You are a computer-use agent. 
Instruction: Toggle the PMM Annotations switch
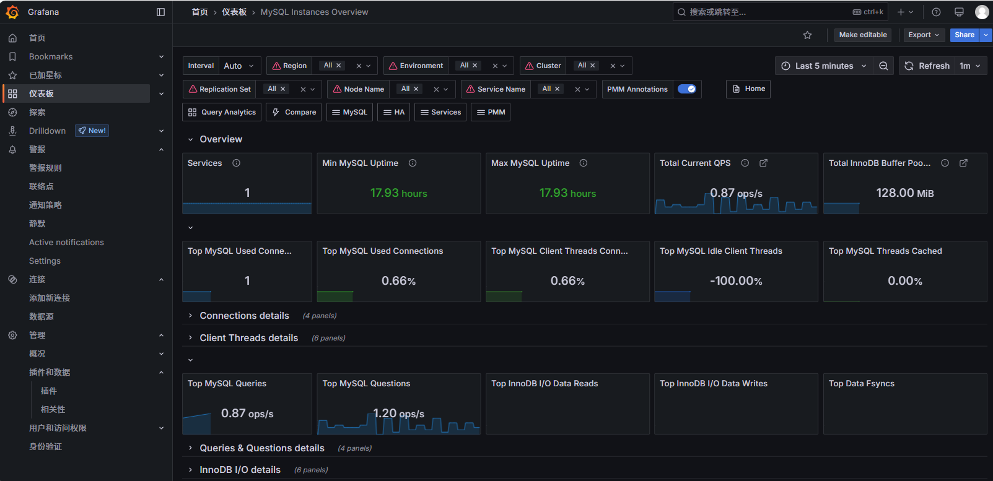point(686,89)
